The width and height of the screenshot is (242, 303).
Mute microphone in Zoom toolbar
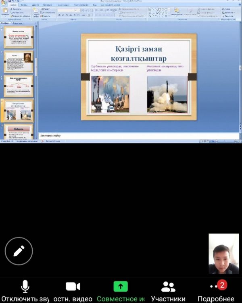coord(25,287)
